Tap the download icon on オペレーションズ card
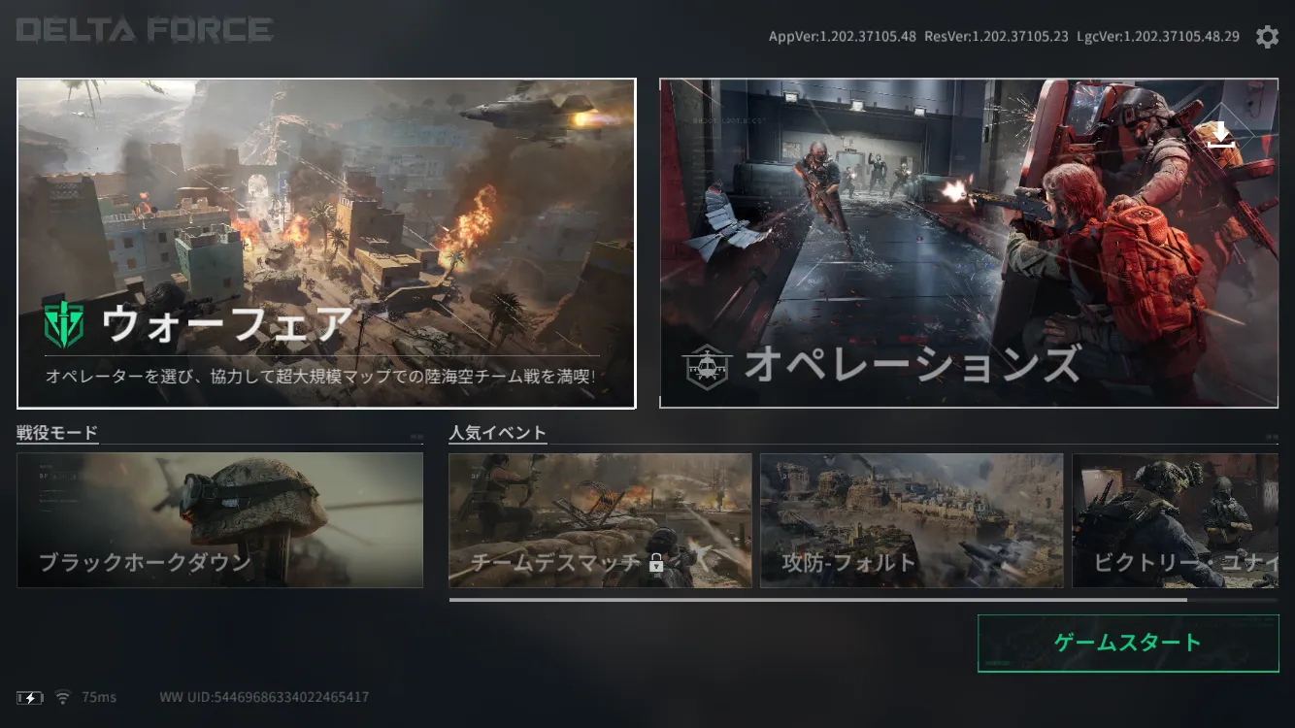The width and height of the screenshot is (1295, 728). [x=1221, y=136]
